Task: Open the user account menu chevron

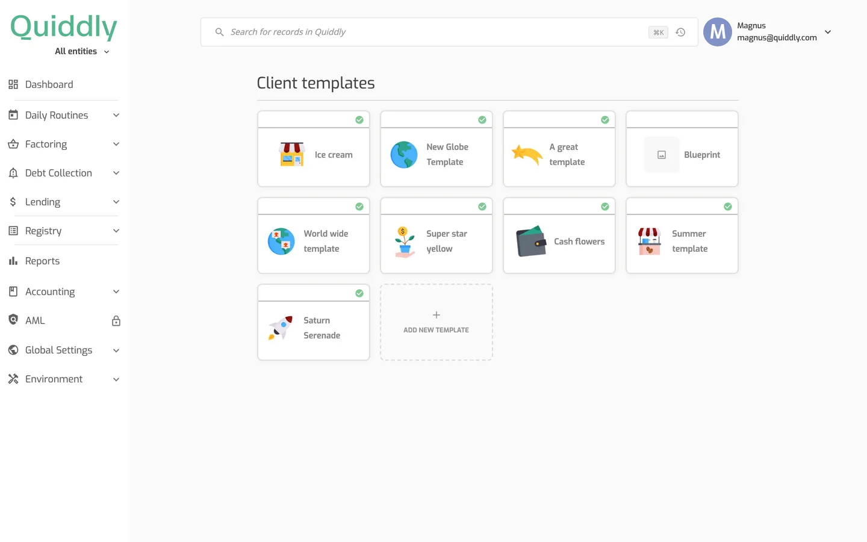Action: [x=828, y=32]
